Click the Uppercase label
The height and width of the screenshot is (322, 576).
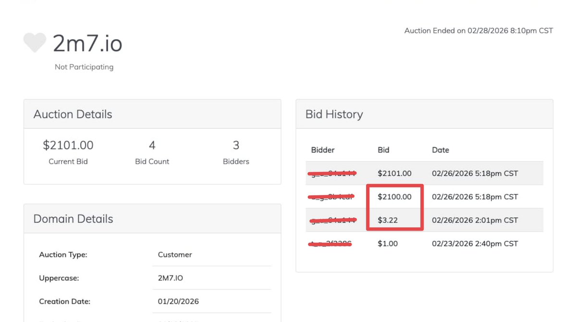click(59, 278)
